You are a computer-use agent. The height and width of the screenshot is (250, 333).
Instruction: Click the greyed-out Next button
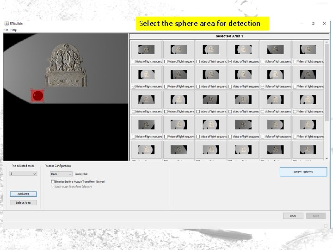[x=316, y=216]
